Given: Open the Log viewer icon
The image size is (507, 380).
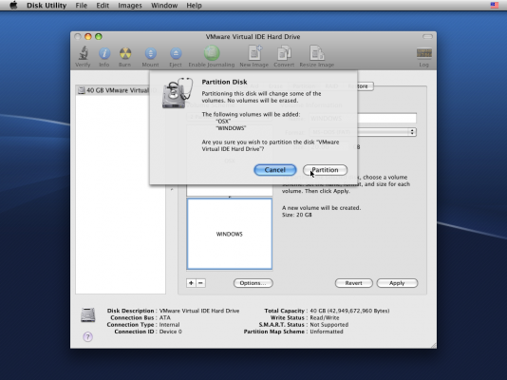Looking at the screenshot, I should pos(423,53).
